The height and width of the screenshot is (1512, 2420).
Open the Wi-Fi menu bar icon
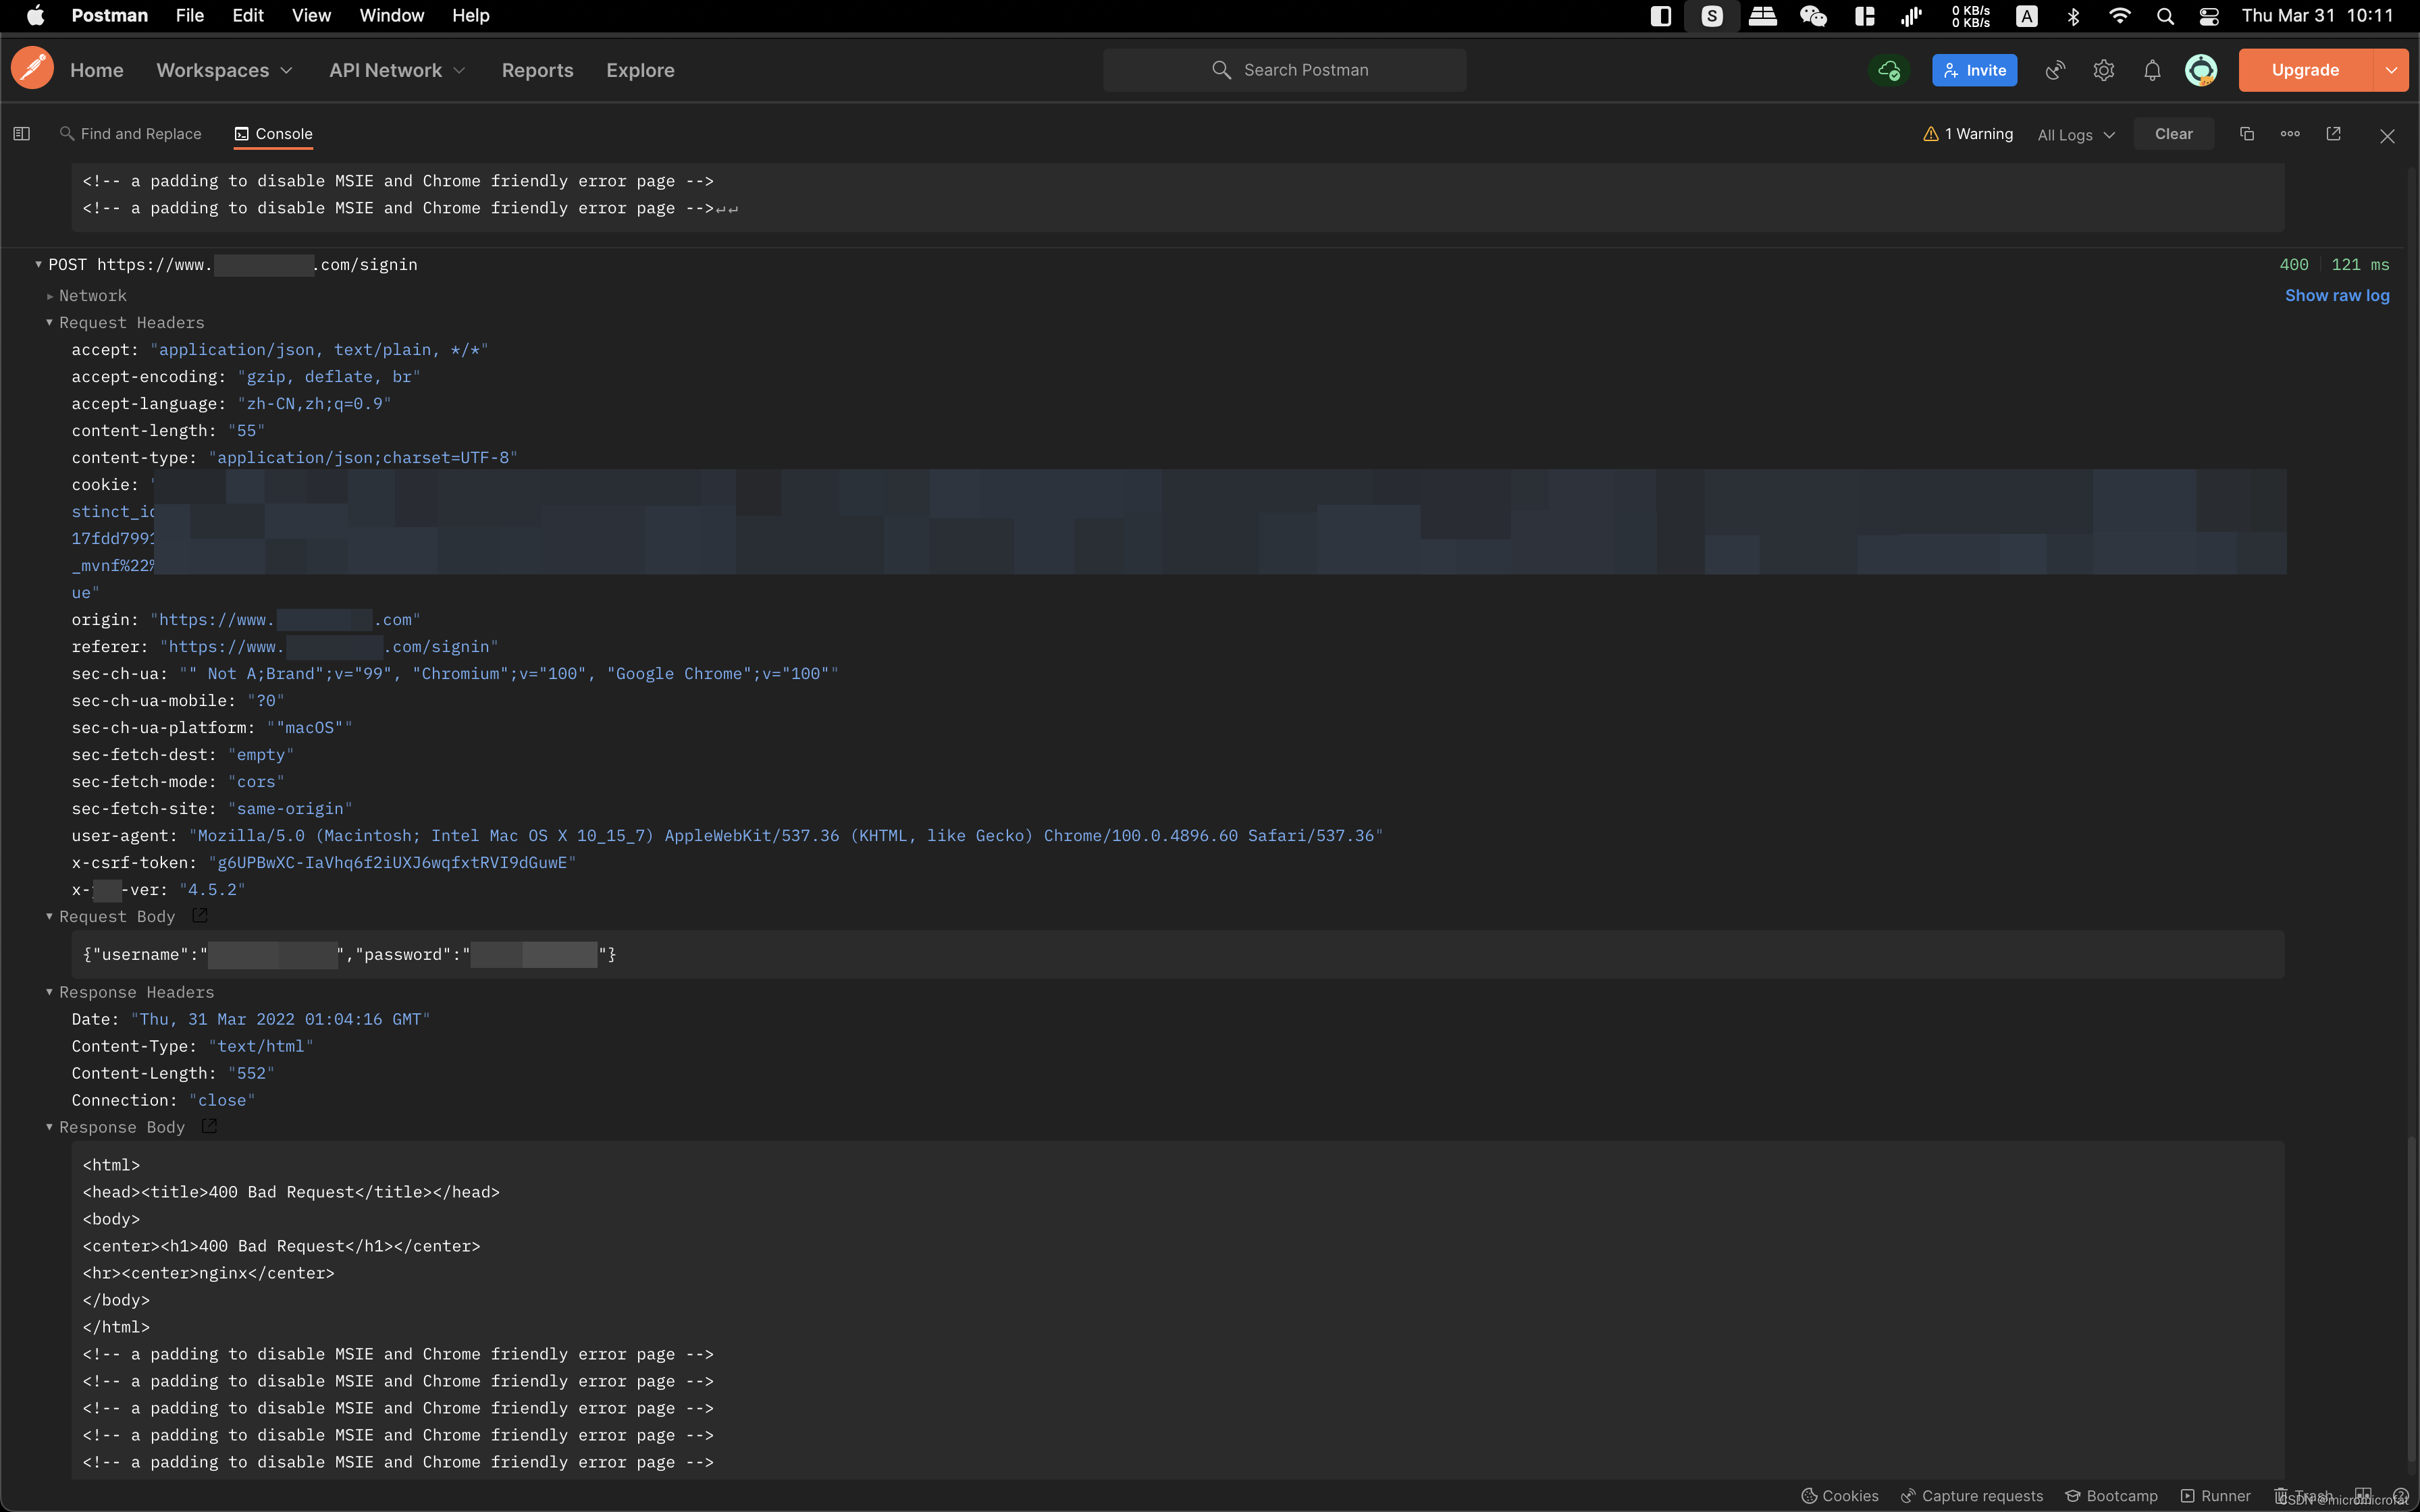(2119, 16)
